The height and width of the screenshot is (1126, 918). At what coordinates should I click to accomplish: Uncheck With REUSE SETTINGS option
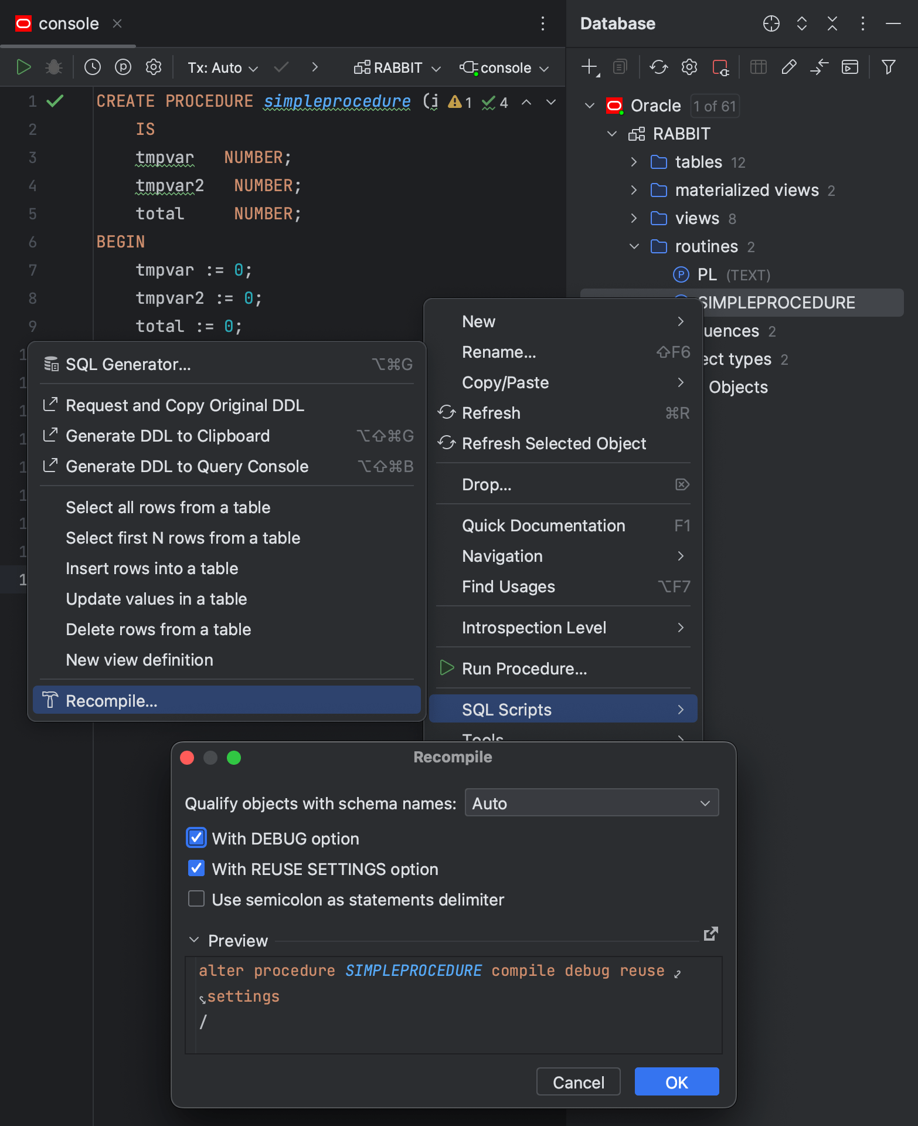pos(196,869)
